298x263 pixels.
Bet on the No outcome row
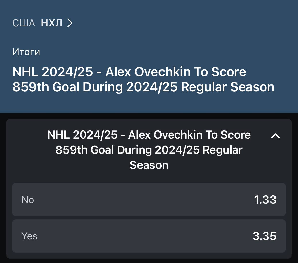(149, 200)
